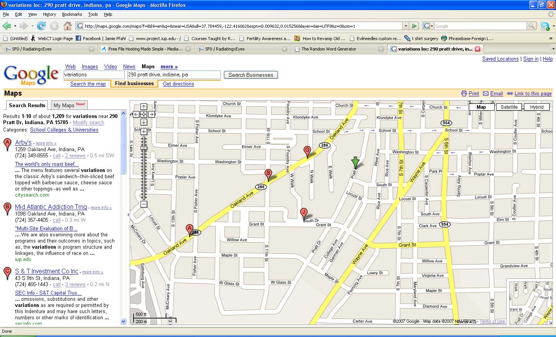Select the Map view button

tap(481, 107)
